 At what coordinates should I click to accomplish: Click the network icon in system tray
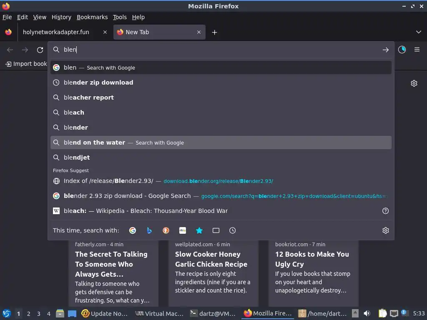tap(394, 313)
